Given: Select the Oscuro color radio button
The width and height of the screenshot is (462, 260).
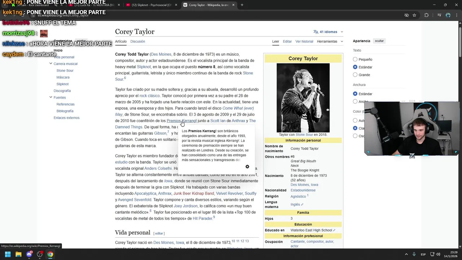Looking at the screenshot, I should click(x=355, y=136).
